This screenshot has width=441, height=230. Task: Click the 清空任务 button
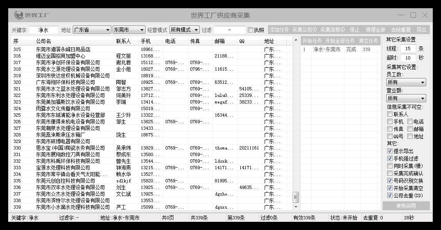click(368, 41)
